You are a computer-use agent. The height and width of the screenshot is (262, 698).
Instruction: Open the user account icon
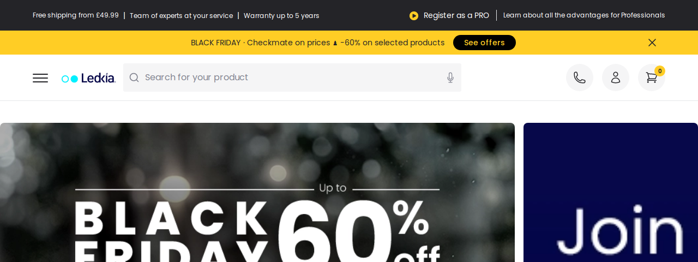(616, 78)
